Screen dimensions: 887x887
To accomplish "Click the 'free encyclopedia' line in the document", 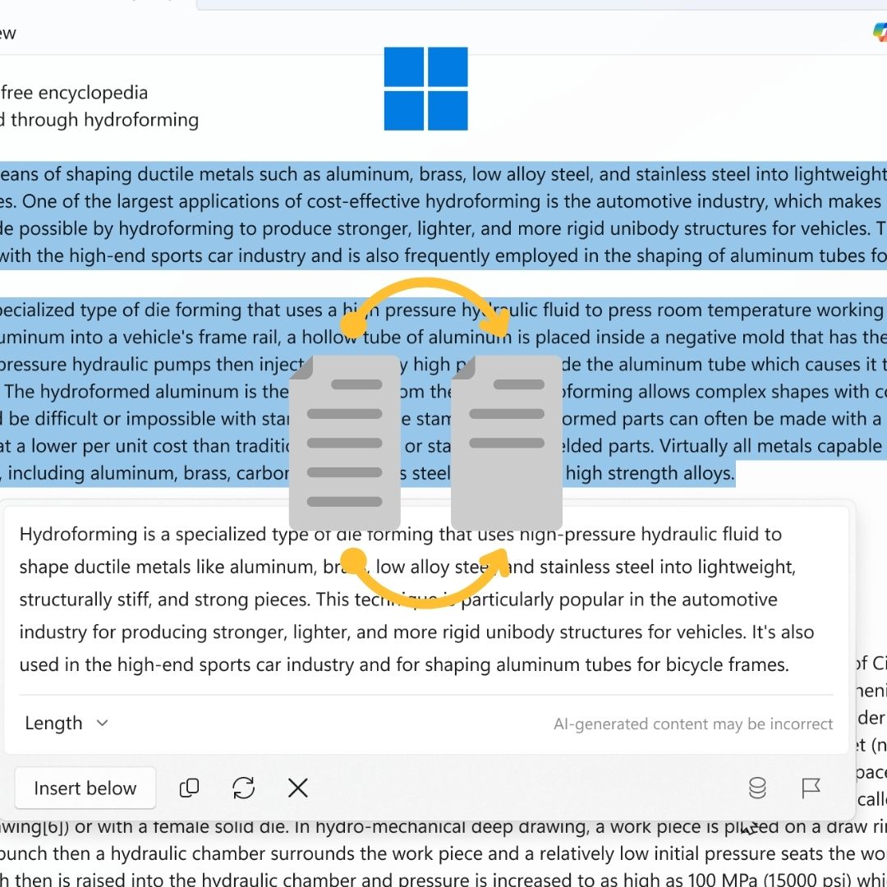I will [74, 93].
